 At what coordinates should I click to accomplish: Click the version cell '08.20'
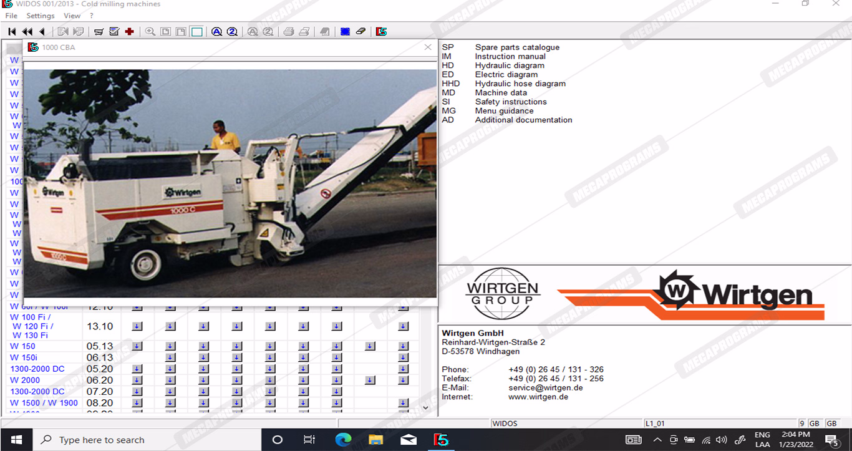coord(100,403)
